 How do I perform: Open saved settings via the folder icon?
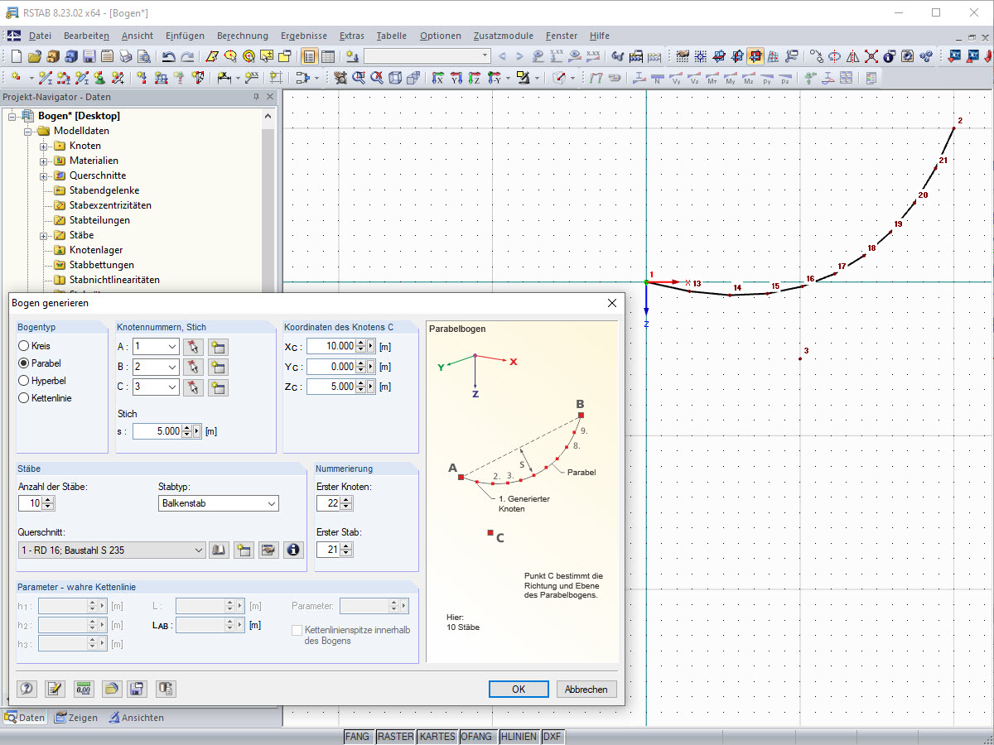(111, 688)
